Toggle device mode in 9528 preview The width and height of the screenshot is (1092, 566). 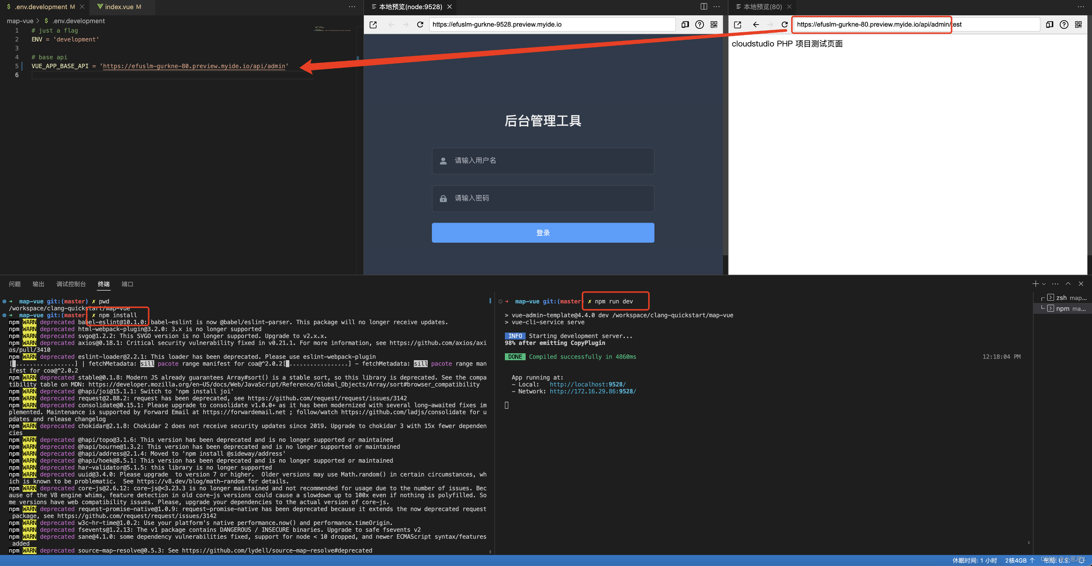click(x=685, y=25)
